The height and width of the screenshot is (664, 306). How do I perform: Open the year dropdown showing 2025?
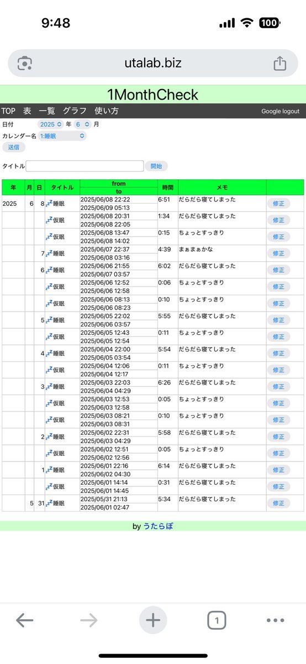click(51, 124)
